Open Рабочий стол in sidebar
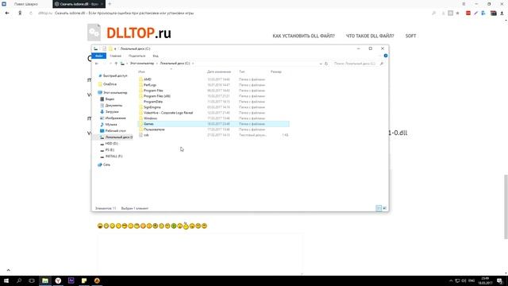The height and width of the screenshot is (286, 508). pos(115,130)
